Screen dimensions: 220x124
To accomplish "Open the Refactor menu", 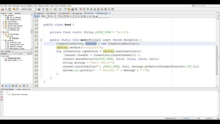I will [x=30, y=6].
